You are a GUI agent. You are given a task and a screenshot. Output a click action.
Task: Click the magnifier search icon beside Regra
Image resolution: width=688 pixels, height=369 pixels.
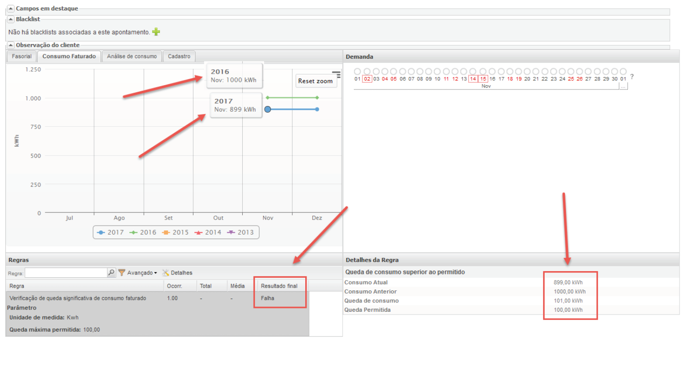click(x=111, y=272)
